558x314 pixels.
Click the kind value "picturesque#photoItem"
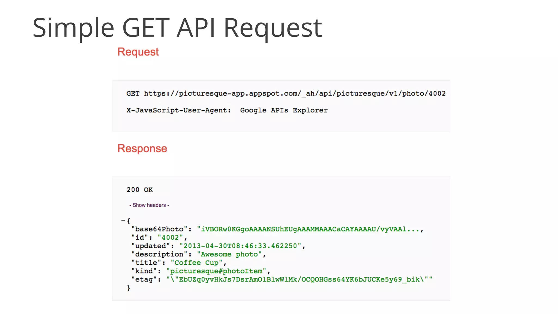click(216, 271)
